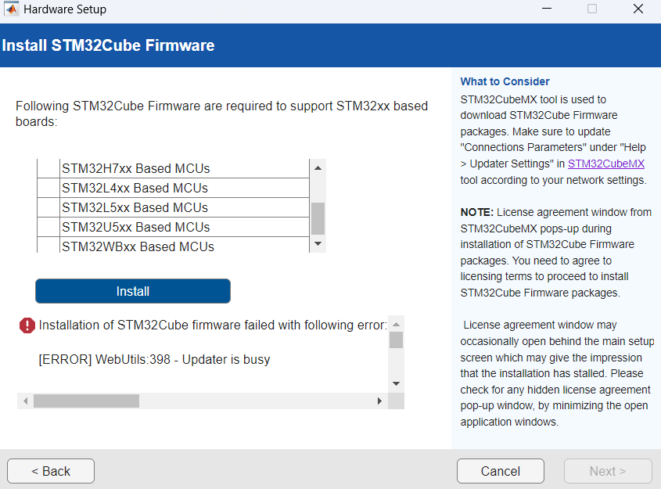Viewport: 661px width, 489px height.
Task: Click the error horizontal scrollbar thumb
Action: [86, 401]
